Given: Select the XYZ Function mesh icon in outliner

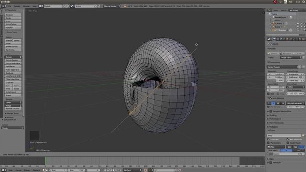Looking at the screenshot, I should point(273,30).
